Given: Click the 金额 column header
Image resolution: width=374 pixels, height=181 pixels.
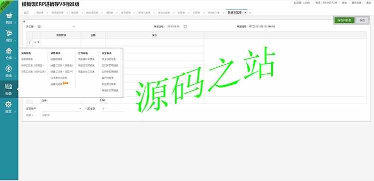Looking at the screenshot, I should point(93,35).
